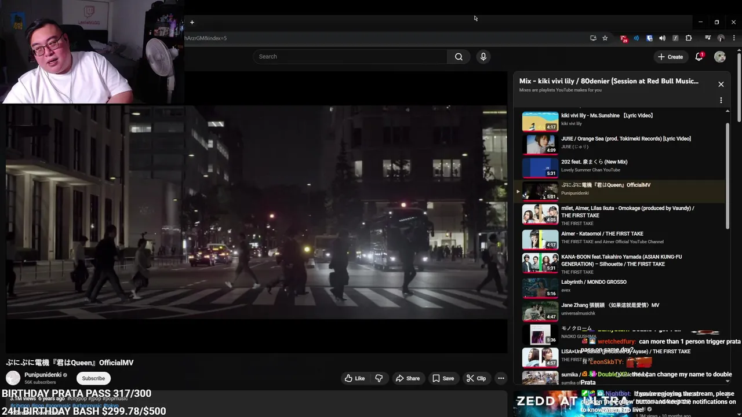Click the volume extension icon in toolbar
Image resolution: width=742 pixels, height=417 pixels.
(662, 38)
